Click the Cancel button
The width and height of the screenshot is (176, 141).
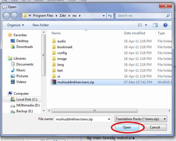[x=155, y=127]
